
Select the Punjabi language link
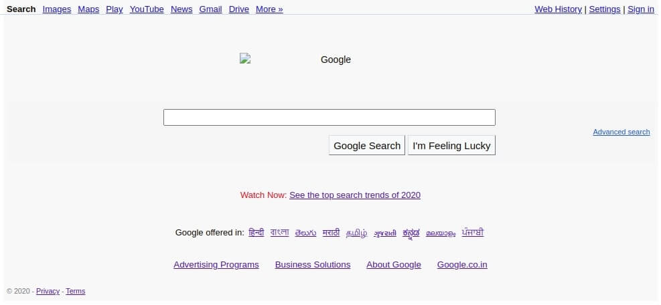473,233
